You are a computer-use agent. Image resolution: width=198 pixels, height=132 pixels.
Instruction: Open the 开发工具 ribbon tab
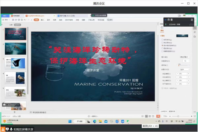(x=91, y=20)
